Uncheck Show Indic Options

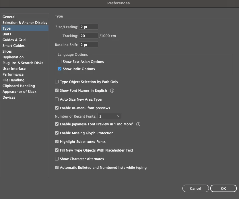click(x=60, y=69)
